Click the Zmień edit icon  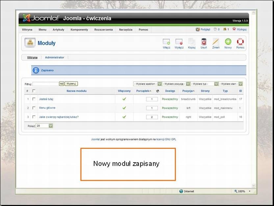click(216, 42)
